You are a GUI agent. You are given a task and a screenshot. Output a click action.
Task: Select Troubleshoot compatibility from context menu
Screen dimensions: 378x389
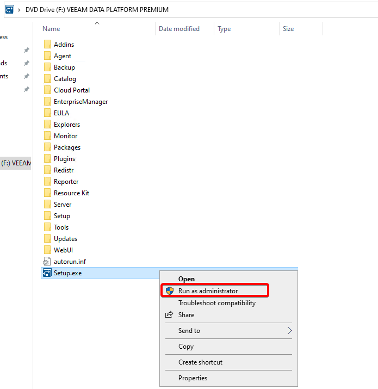pyautogui.click(x=216, y=303)
